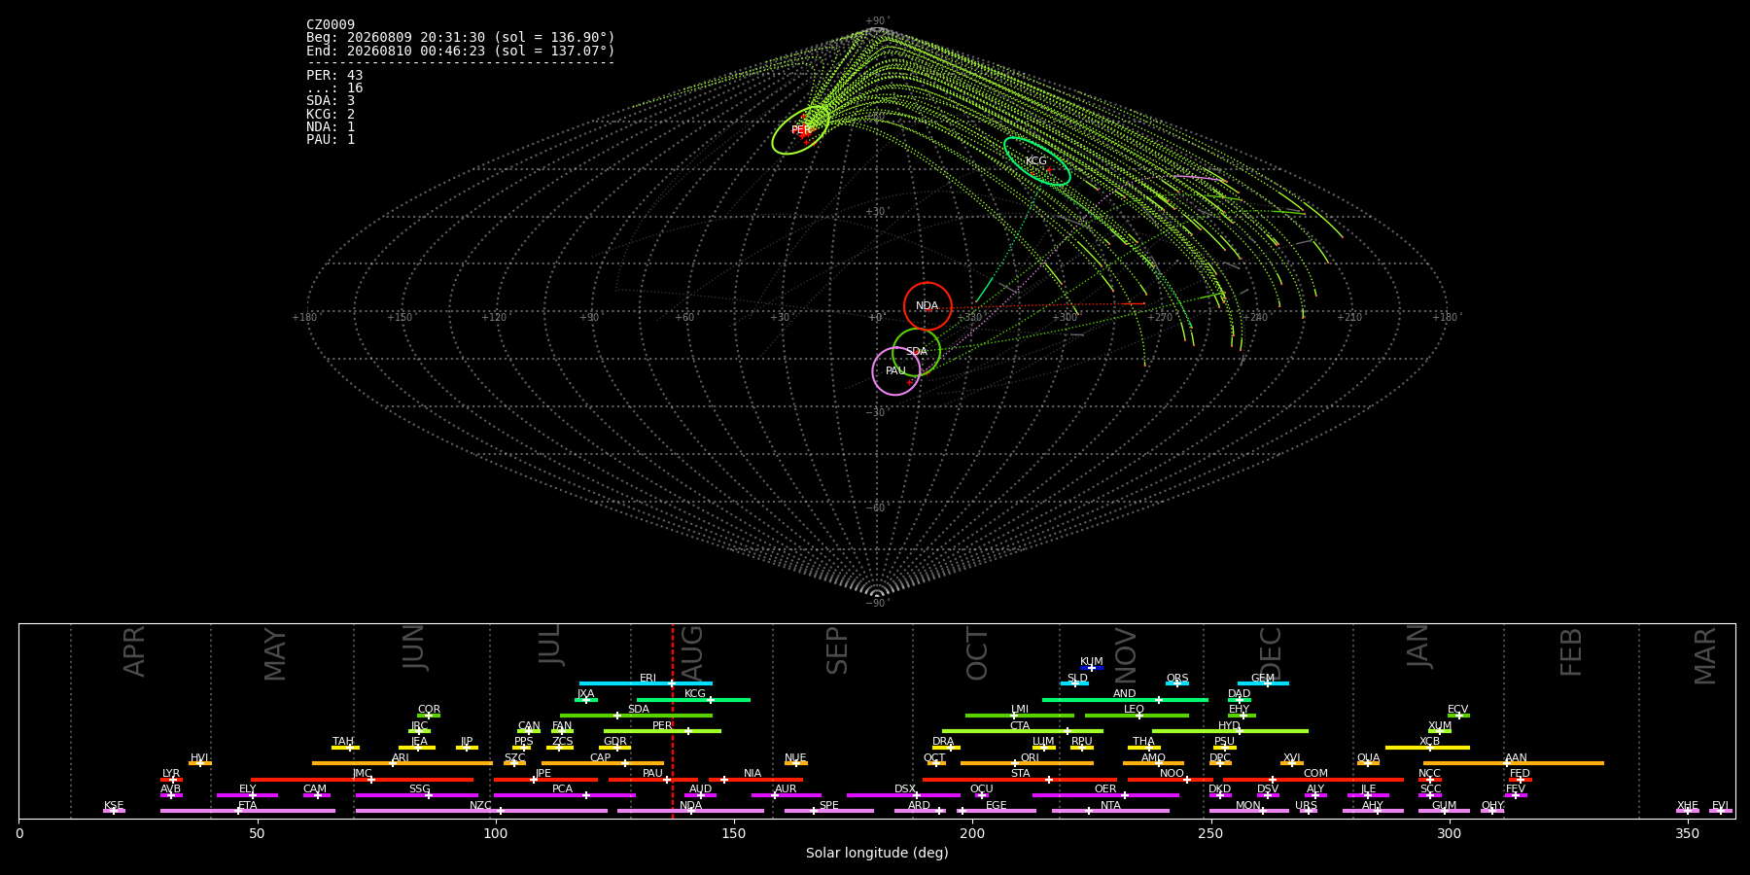
Task: Click the 350 tick label on the axis
Action: [x=1687, y=834]
